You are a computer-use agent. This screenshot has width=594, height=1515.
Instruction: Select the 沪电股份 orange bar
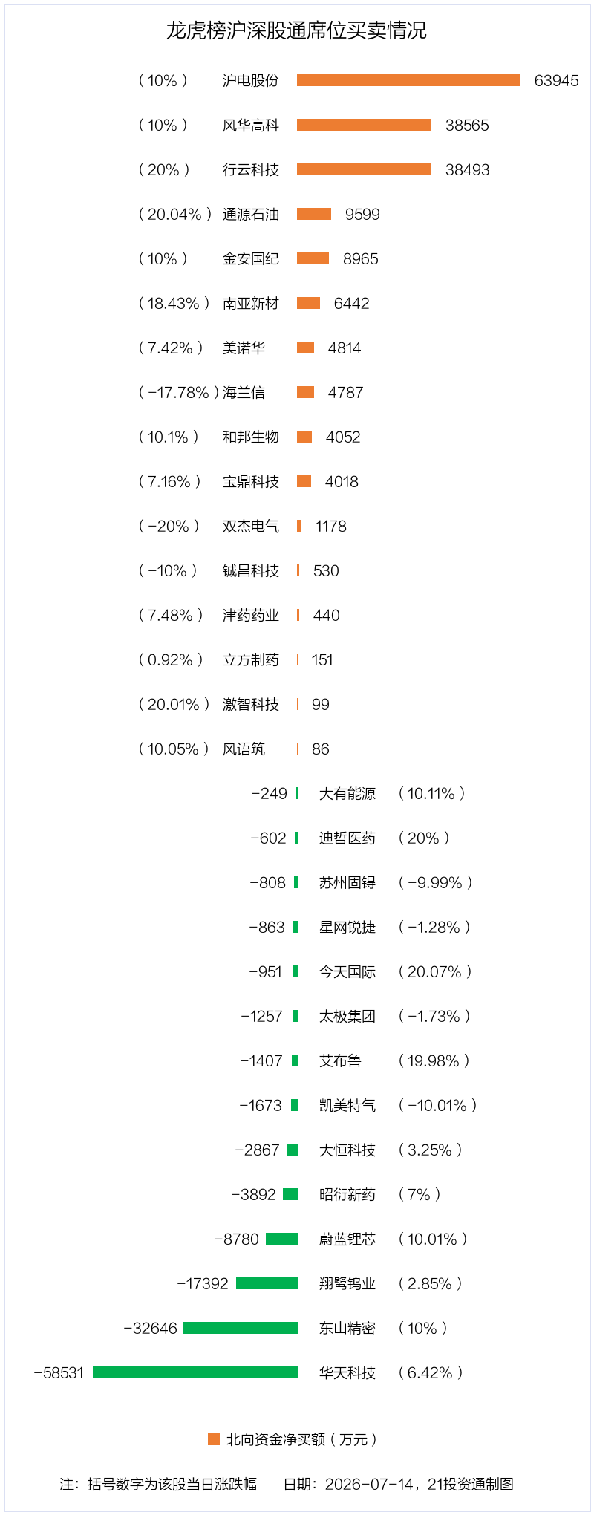(x=408, y=80)
